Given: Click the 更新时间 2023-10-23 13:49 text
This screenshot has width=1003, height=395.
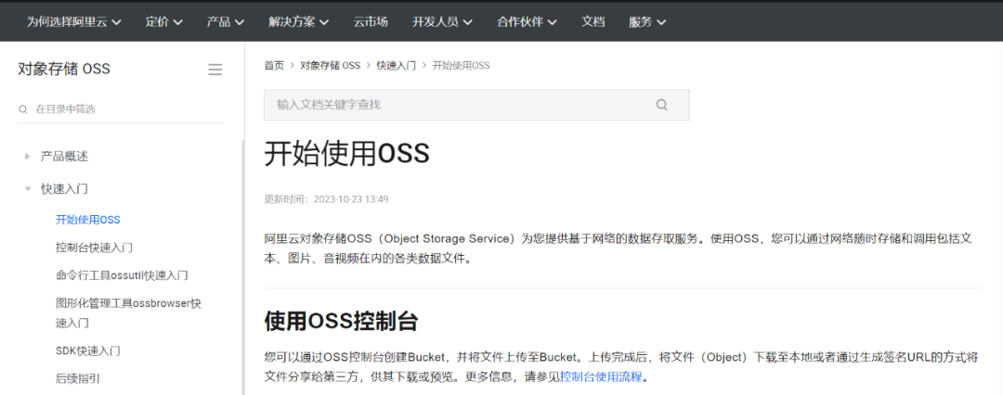Looking at the screenshot, I should point(326,199).
